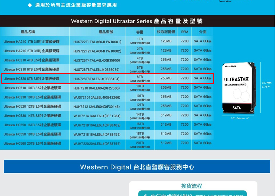Click the 4TB capacity cell

(x=140, y=60)
